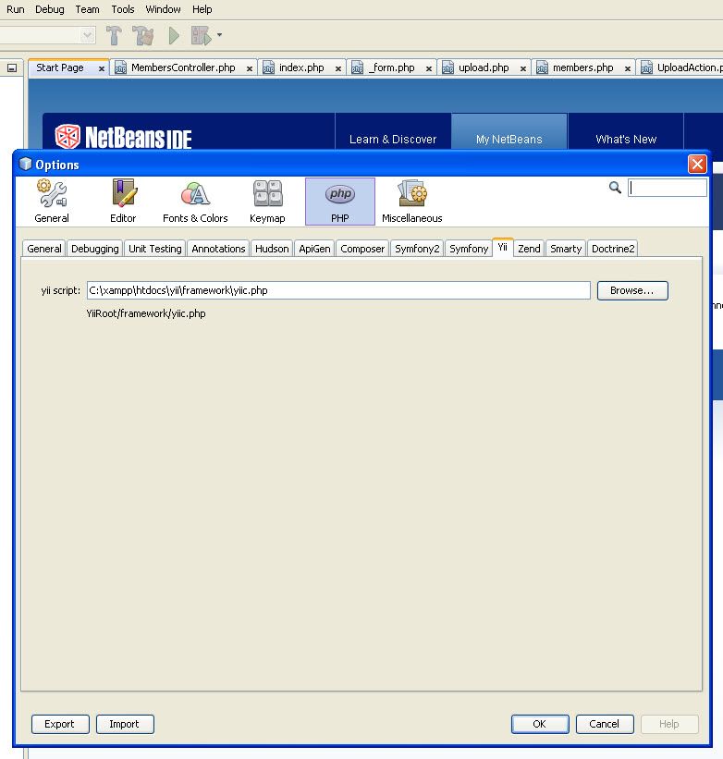The image size is (723, 759).
Task: Open the Run menu
Action: coord(16,9)
